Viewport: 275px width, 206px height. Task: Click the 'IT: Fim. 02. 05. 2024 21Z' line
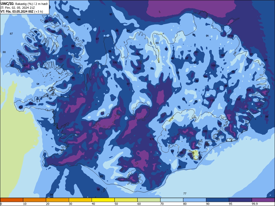pos(18,8)
